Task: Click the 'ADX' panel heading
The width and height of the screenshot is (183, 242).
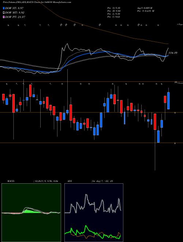Action: point(70,181)
